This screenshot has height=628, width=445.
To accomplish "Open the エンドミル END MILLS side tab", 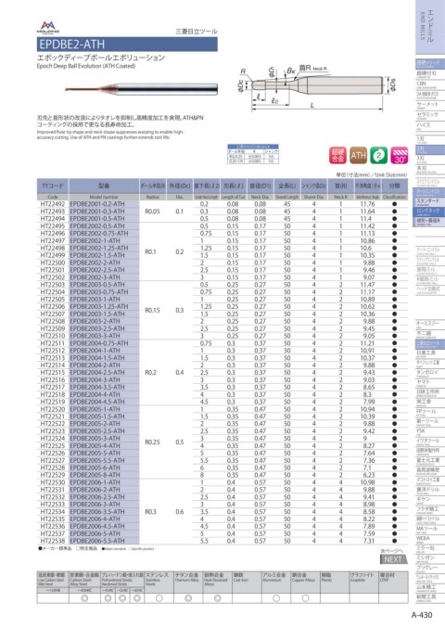I will pos(430,26).
